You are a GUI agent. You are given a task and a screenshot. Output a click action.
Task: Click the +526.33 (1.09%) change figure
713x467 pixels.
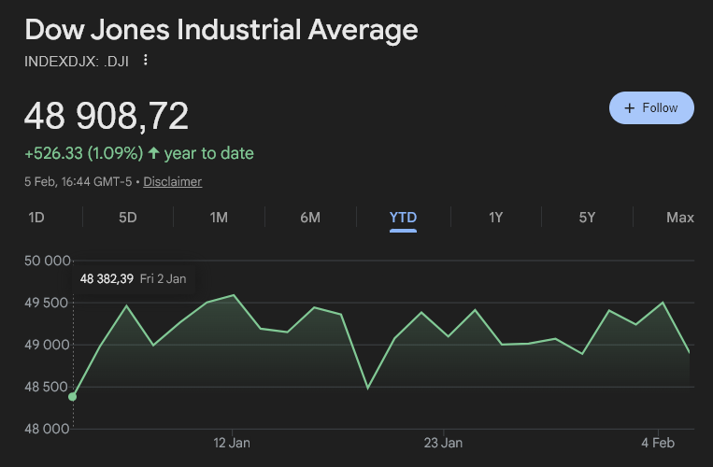click(x=83, y=153)
